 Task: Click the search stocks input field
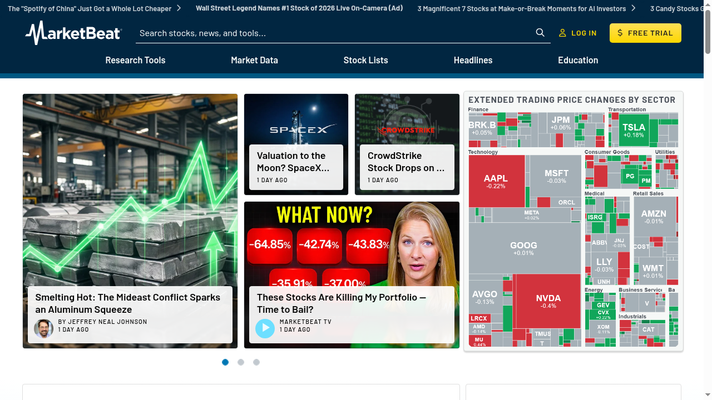[334, 33]
